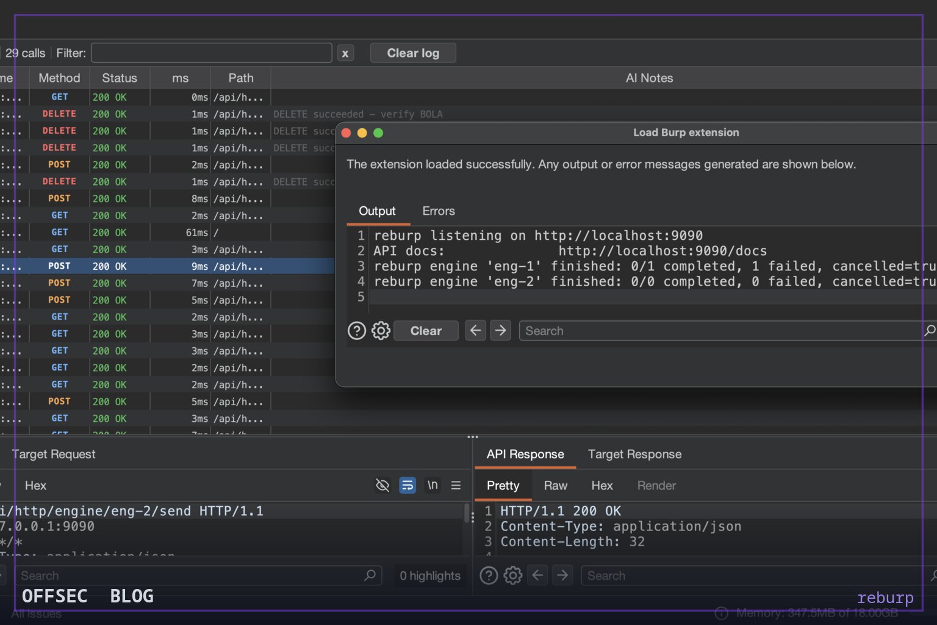Screen dimensions: 937x625
Task: Click 'Content-Type: application/json' response header
Action: (621, 526)
